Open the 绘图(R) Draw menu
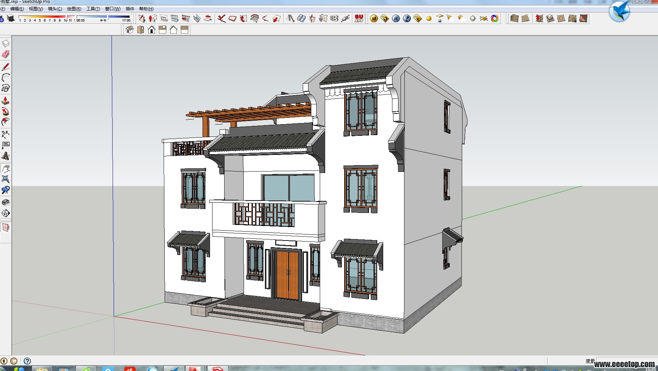This screenshot has height=371, width=658. click(x=74, y=9)
